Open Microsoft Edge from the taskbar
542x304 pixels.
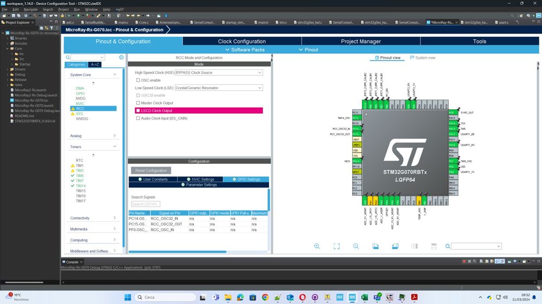(x=240, y=297)
